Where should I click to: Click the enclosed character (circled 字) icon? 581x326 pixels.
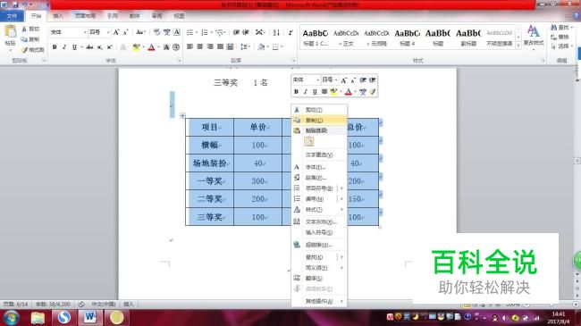point(176,47)
